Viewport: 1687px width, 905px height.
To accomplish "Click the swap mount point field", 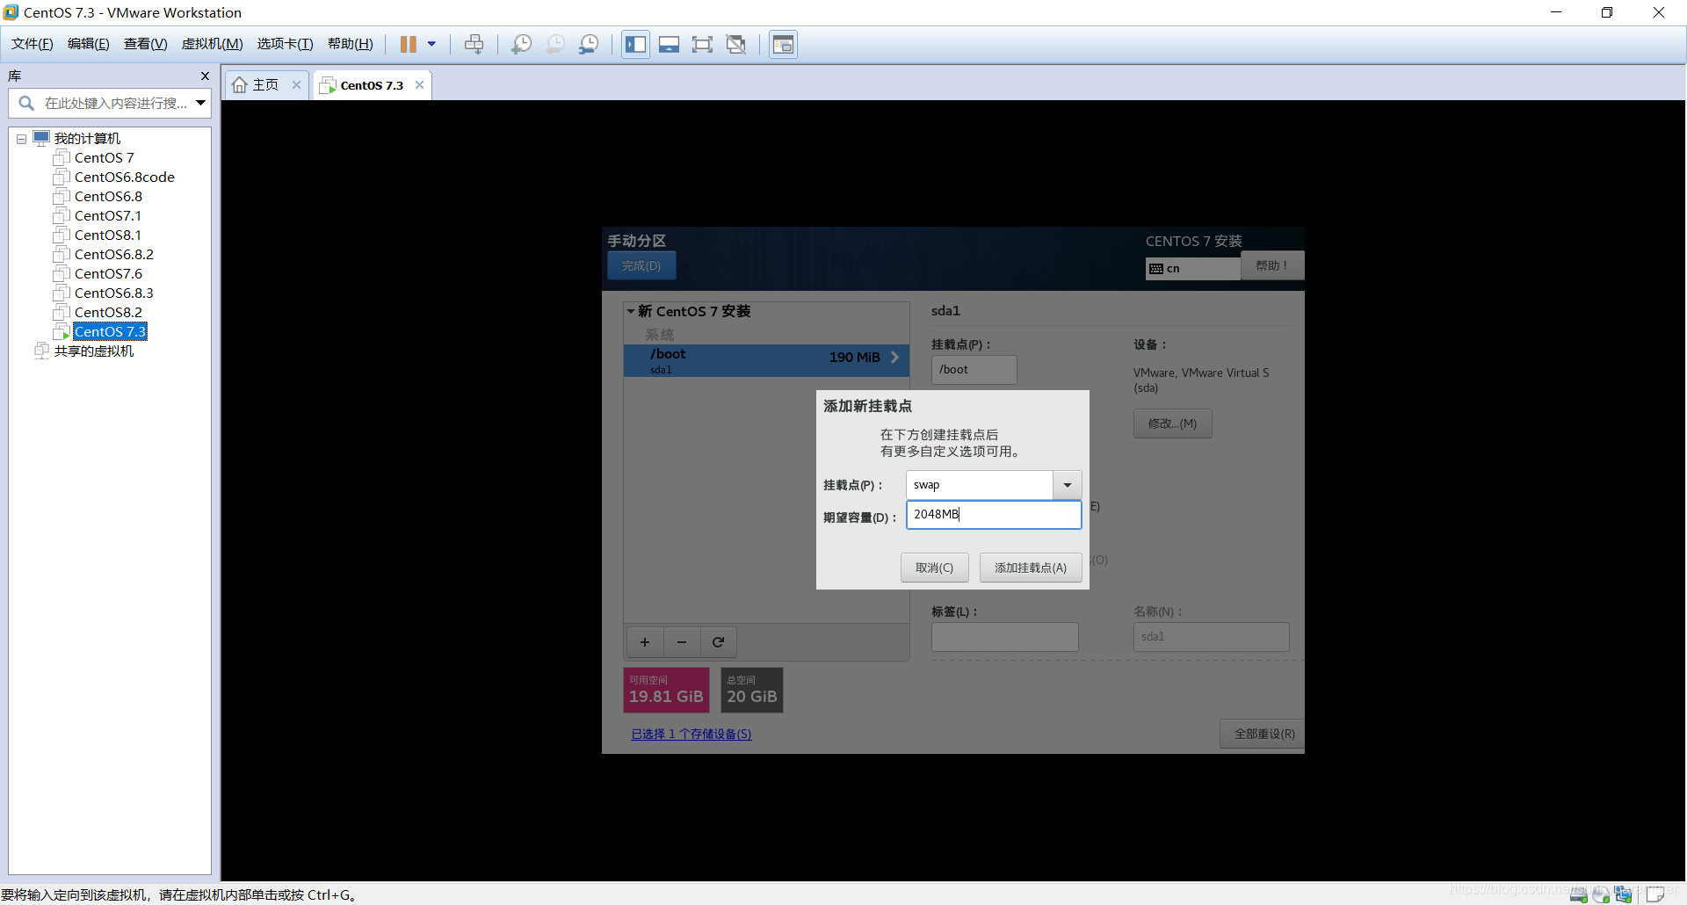I will [x=980, y=485].
